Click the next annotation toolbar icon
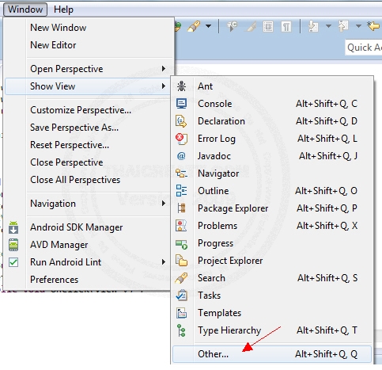Viewport: 382px width, 370px height. coord(313,27)
